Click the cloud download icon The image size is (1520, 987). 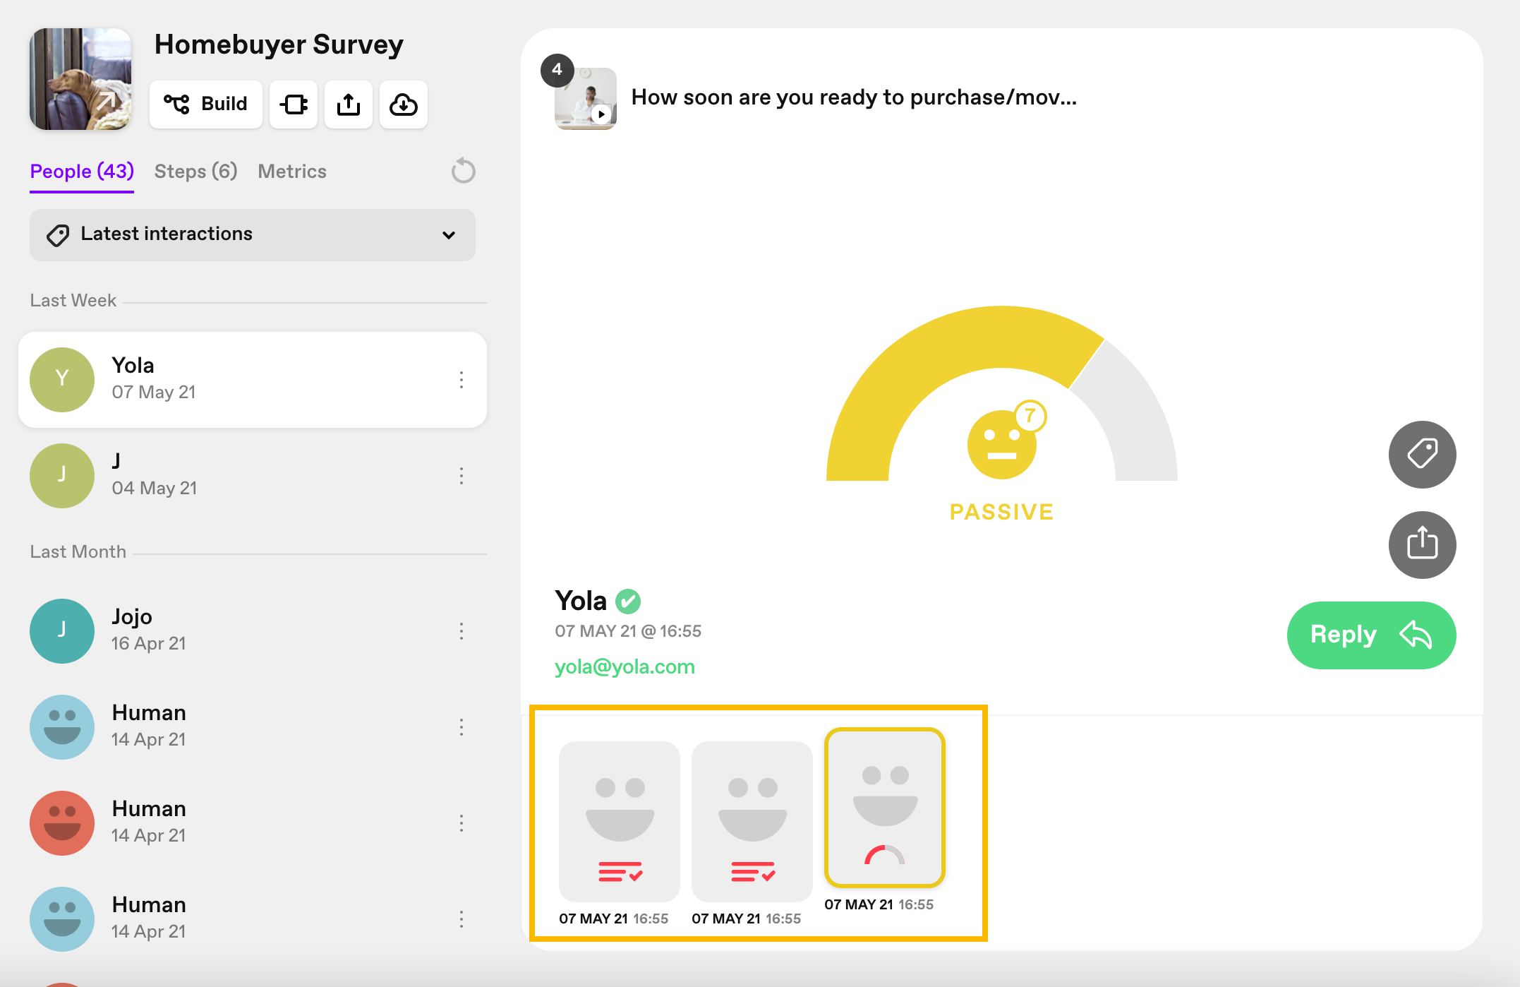click(x=404, y=104)
